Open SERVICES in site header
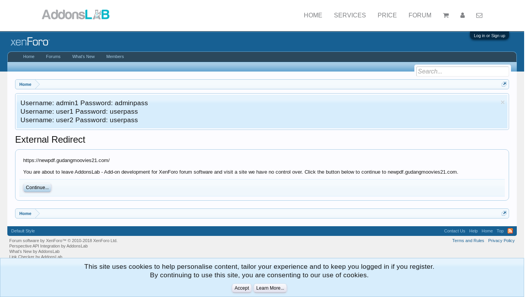The height and width of the screenshot is (297, 528). tap(350, 15)
